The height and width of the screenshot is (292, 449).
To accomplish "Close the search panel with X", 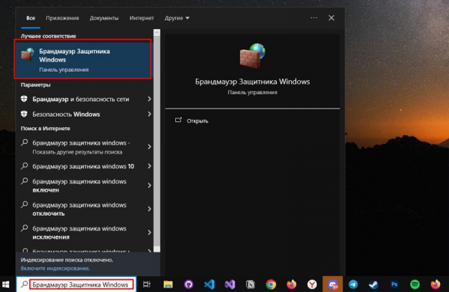I will coord(332,18).
